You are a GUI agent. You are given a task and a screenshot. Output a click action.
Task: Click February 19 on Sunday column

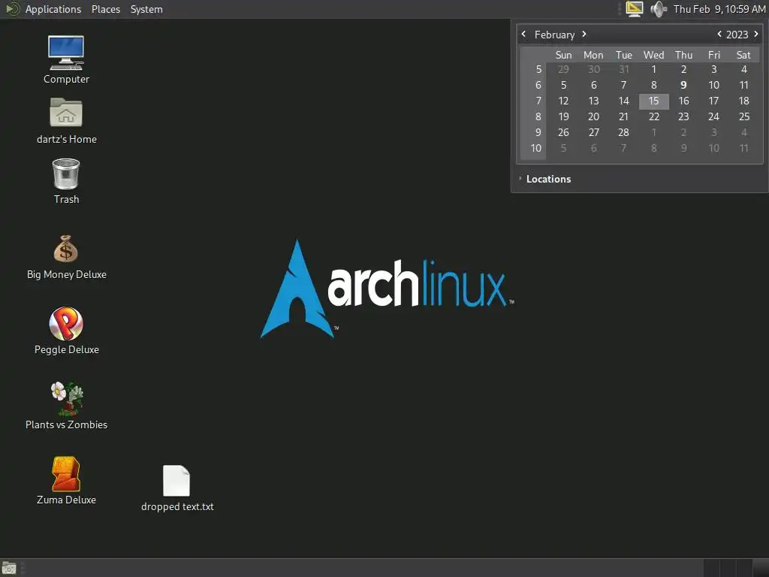coord(563,116)
